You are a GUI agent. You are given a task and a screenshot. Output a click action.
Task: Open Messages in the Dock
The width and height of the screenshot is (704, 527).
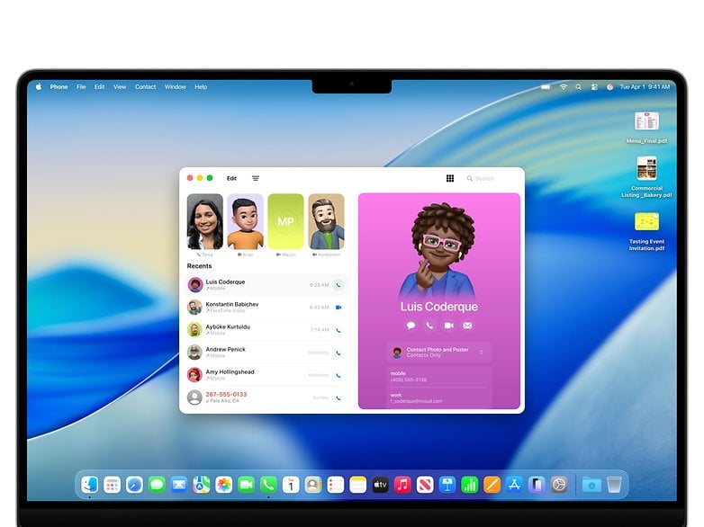pyautogui.click(x=157, y=485)
